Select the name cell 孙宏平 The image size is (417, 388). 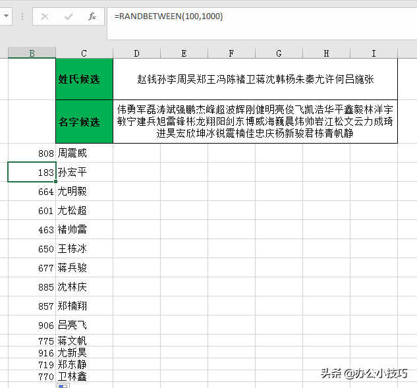[84, 172]
